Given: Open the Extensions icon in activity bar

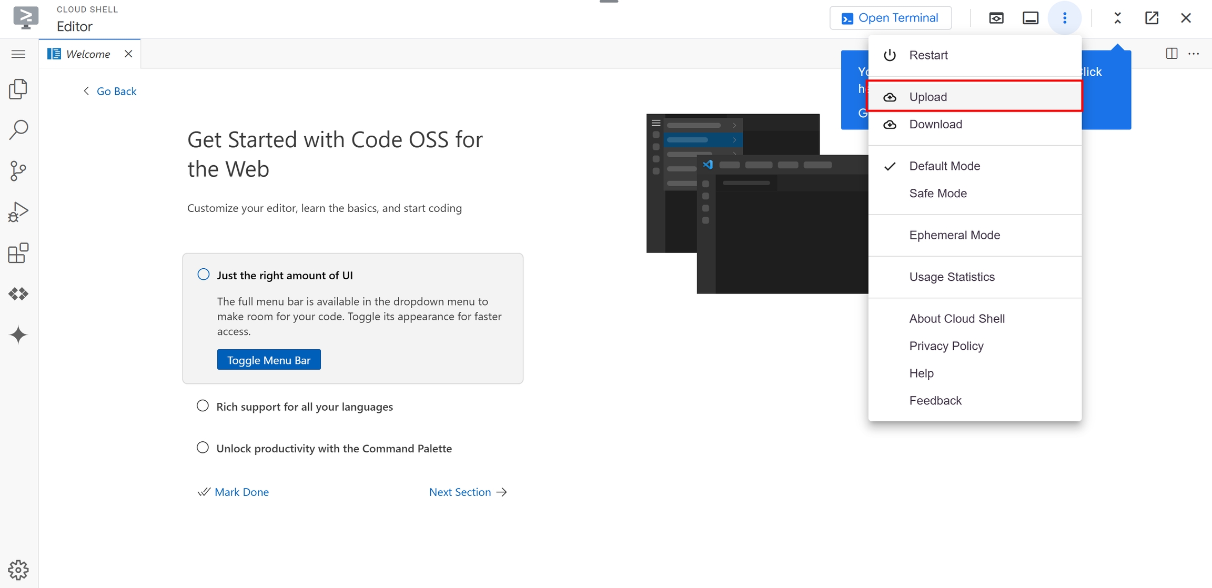Looking at the screenshot, I should 18,253.
